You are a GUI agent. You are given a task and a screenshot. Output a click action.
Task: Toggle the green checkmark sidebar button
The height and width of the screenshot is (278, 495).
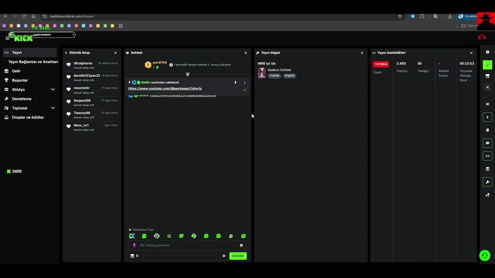(487, 65)
